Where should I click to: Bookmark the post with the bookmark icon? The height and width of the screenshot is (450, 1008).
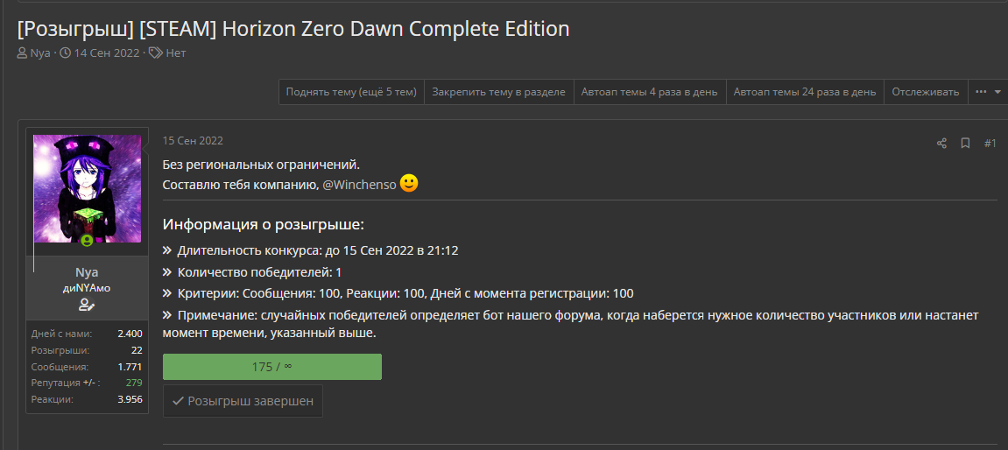pyautogui.click(x=965, y=143)
